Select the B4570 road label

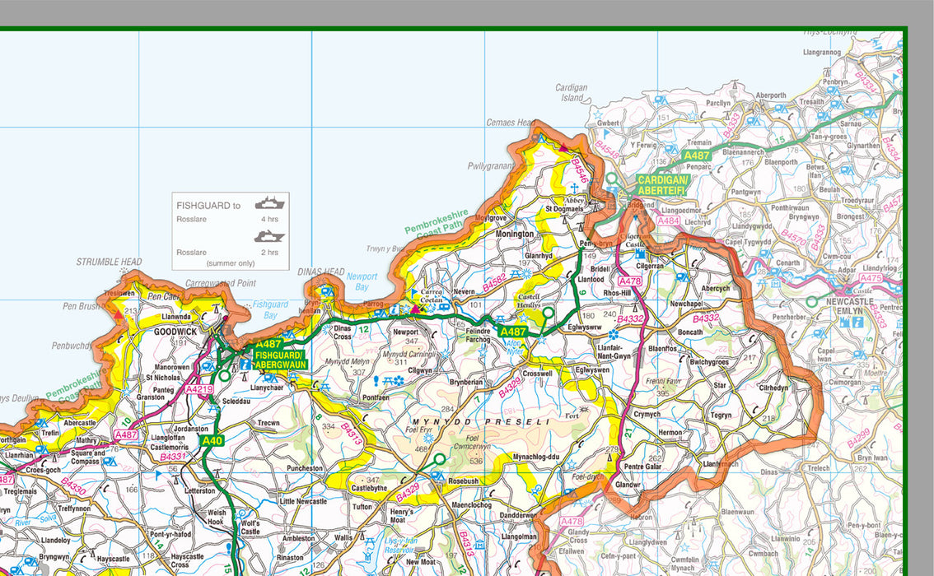[793, 241]
